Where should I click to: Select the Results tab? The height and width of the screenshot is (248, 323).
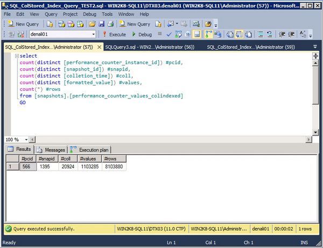click(x=19, y=149)
